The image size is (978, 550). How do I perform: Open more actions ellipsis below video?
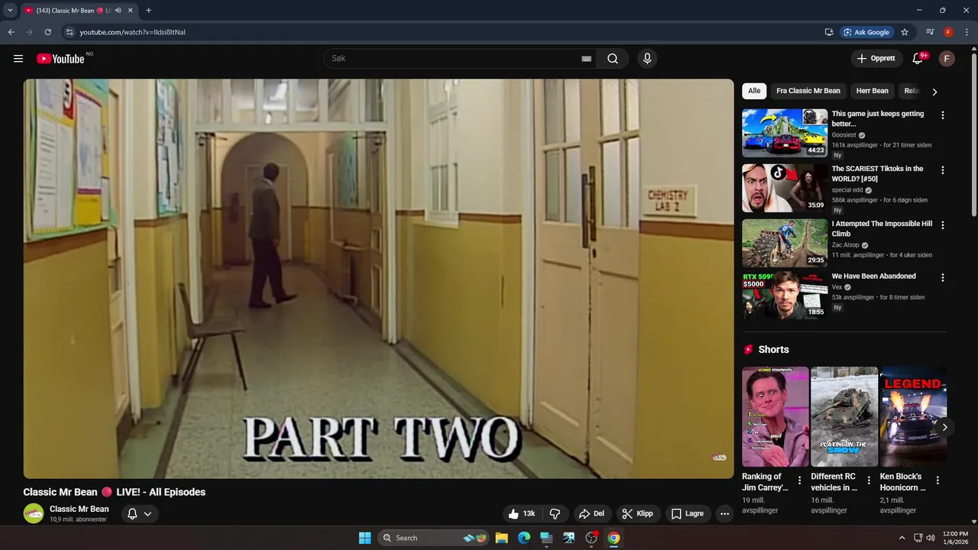(725, 514)
